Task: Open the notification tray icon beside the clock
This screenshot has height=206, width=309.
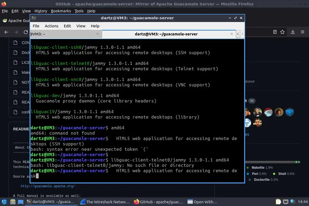Action: [292, 201]
